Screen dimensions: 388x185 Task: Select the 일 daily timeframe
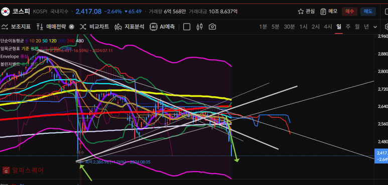coord(339,27)
